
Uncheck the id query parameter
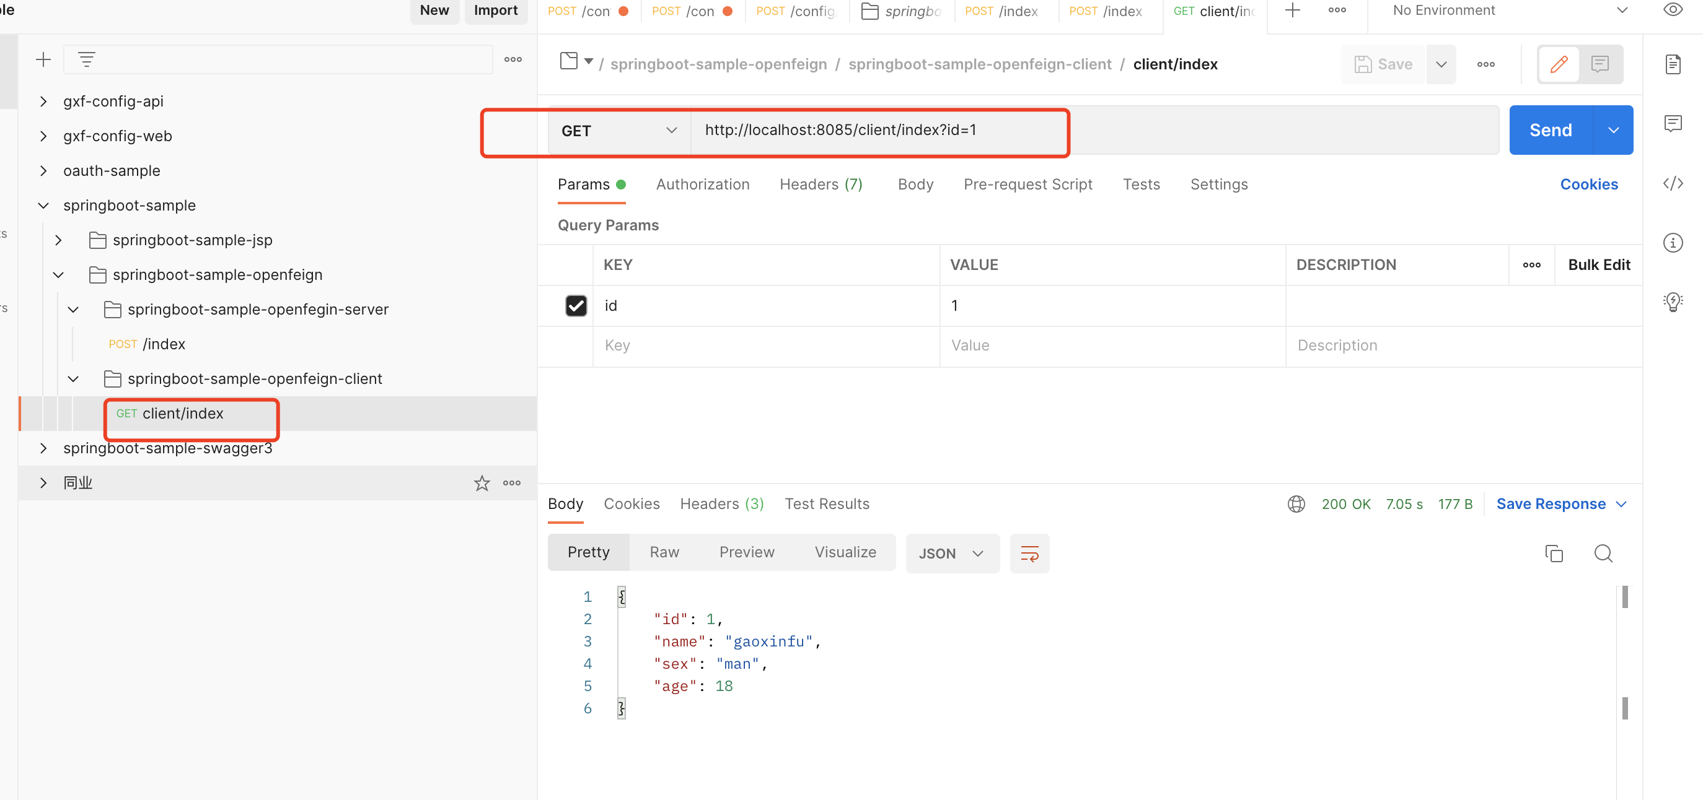576,305
